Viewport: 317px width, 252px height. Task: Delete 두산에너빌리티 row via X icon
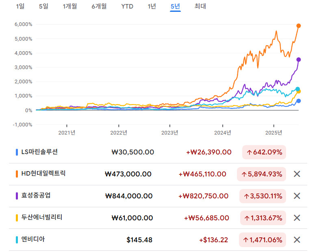tap(297, 218)
